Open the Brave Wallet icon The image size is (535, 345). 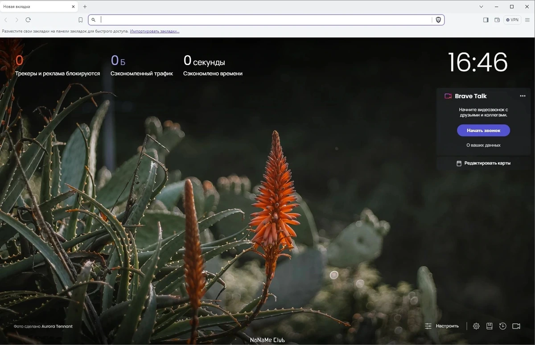click(497, 20)
